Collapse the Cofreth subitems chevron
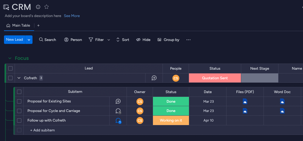This screenshot has height=141, width=303. pos(19,78)
